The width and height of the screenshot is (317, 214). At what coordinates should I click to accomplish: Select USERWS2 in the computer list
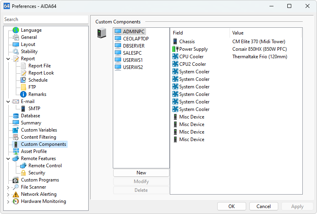(x=133, y=67)
